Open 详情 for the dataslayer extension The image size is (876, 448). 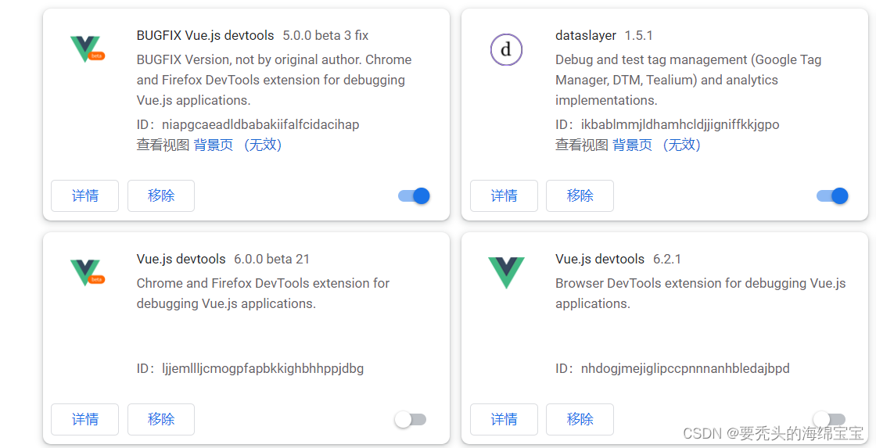pyautogui.click(x=504, y=196)
